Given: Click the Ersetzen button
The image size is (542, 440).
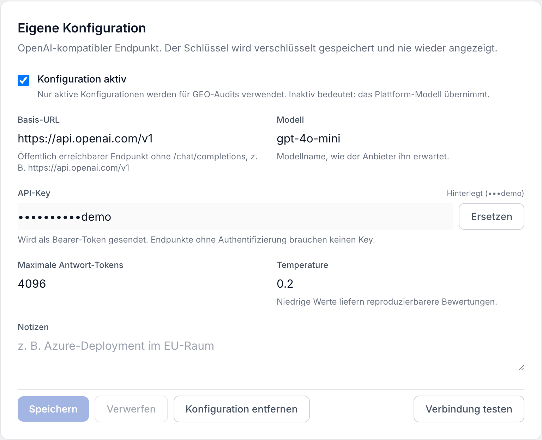Looking at the screenshot, I should (492, 216).
